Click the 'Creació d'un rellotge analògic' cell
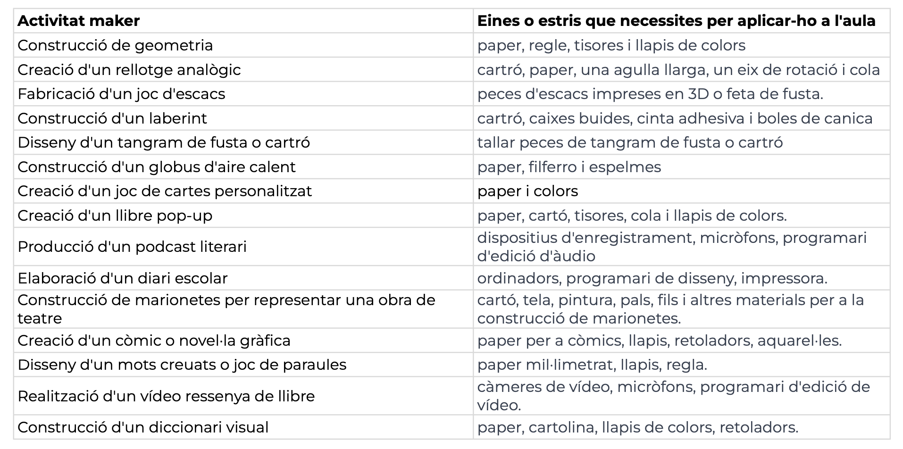Image resolution: width=903 pixels, height=449 pixels. click(129, 70)
